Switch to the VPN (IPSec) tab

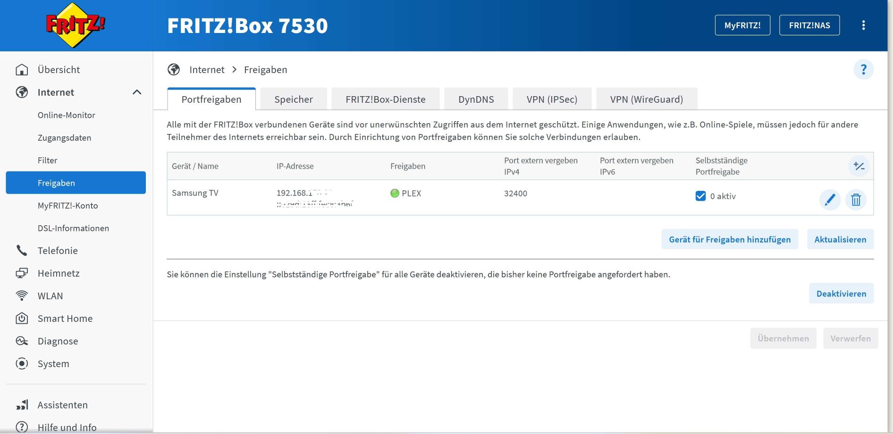(552, 99)
